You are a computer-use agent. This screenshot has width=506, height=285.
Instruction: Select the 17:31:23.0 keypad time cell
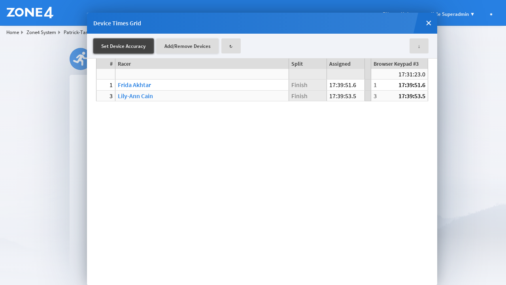click(x=411, y=74)
